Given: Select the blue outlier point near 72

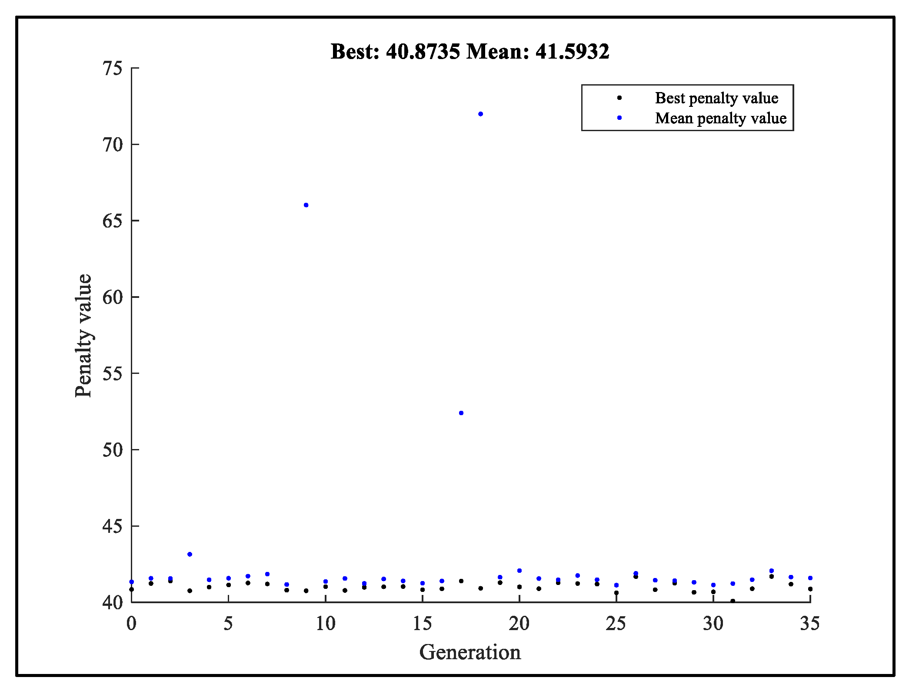Looking at the screenshot, I should coord(480,113).
